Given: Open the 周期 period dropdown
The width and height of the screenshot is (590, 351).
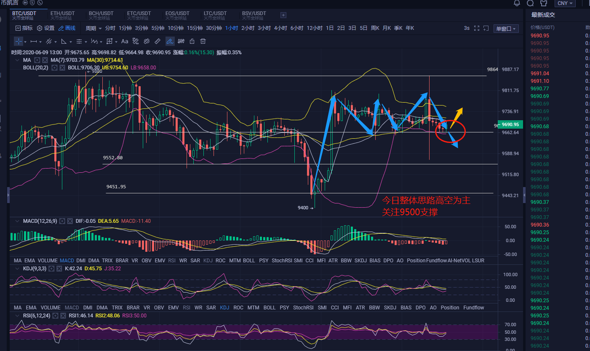Looking at the screenshot, I should 93,28.
